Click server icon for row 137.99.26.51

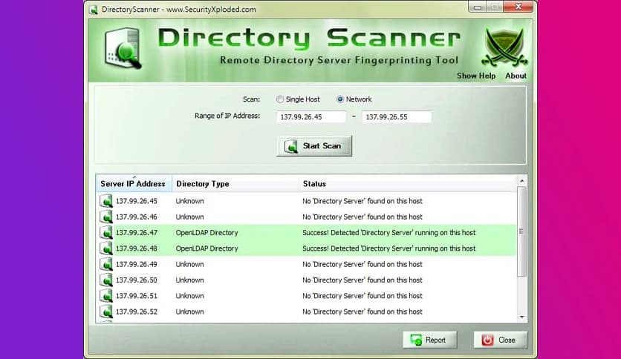pyautogui.click(x=105, y=296)
